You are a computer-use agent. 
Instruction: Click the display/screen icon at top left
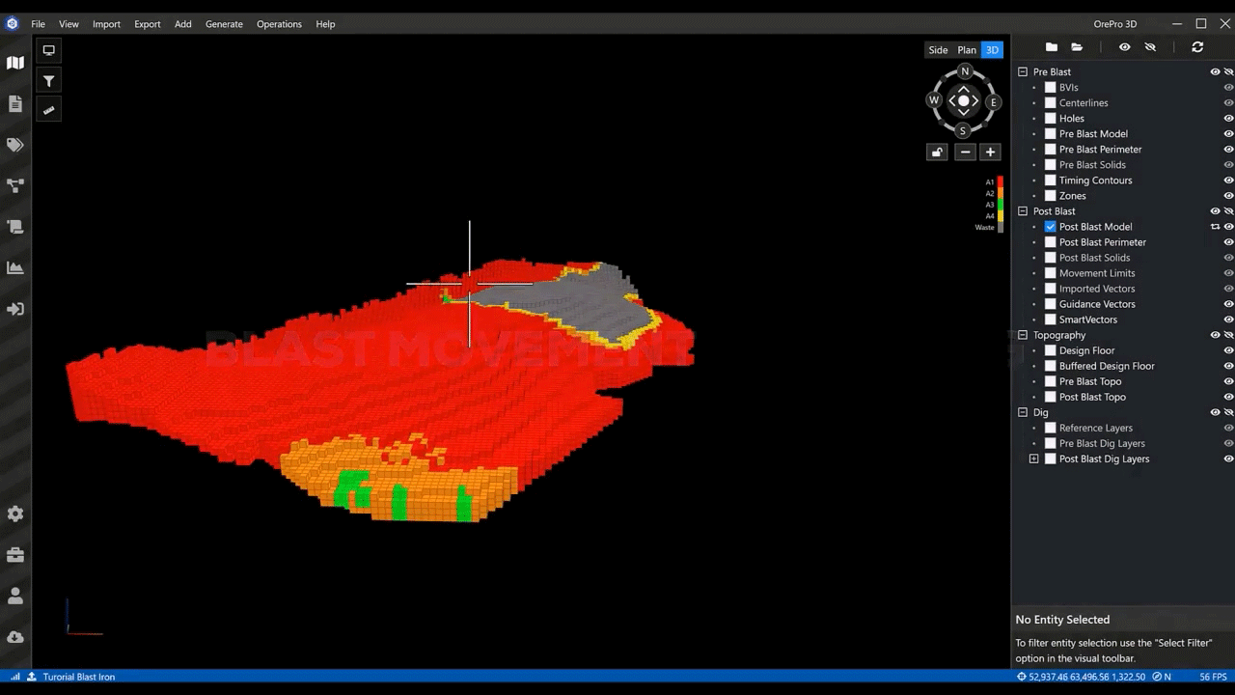pyautogui.click(x=48, y=49)
